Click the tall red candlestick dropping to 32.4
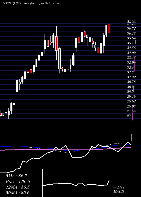The width and height of the screenshot is (141, 197). pyautogui.click(x=60, y=59)
